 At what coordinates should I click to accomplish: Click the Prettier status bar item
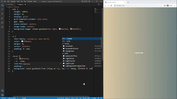tap(94, 98)
